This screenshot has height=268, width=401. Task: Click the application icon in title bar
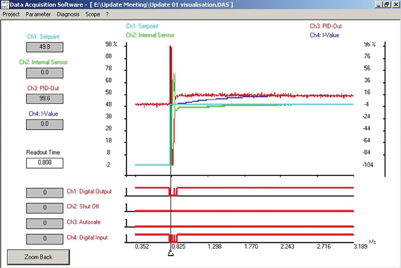pos(5,5)
